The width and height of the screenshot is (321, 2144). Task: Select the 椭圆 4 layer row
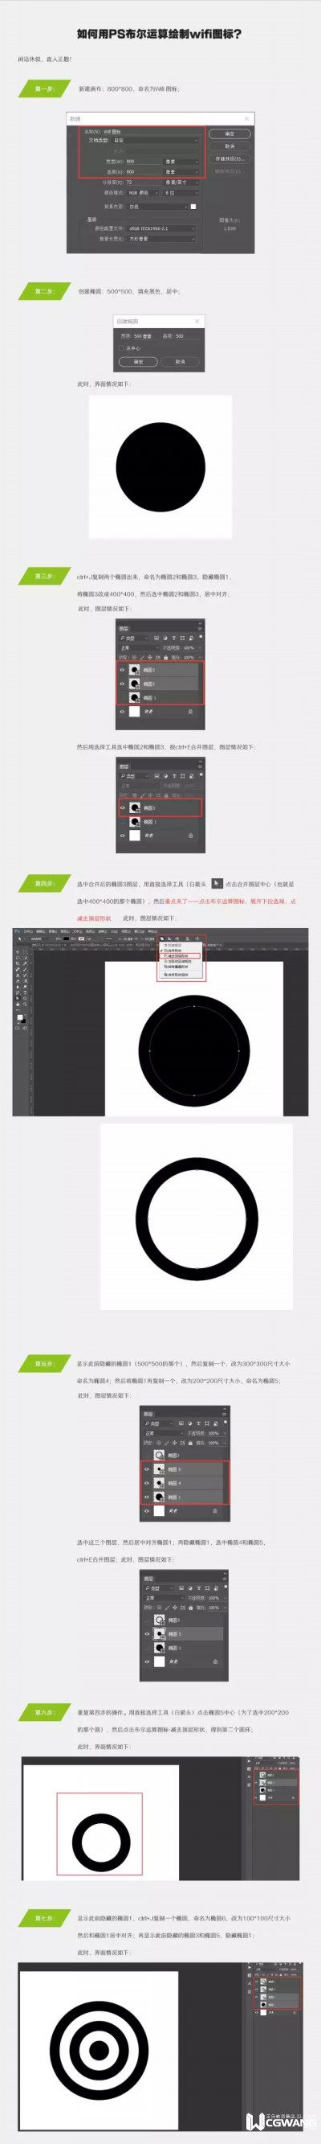point(184,1483)
